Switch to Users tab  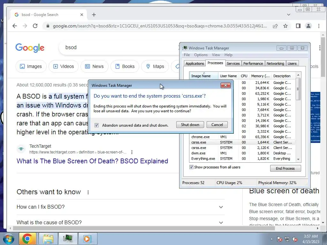[x=292, y=63]
